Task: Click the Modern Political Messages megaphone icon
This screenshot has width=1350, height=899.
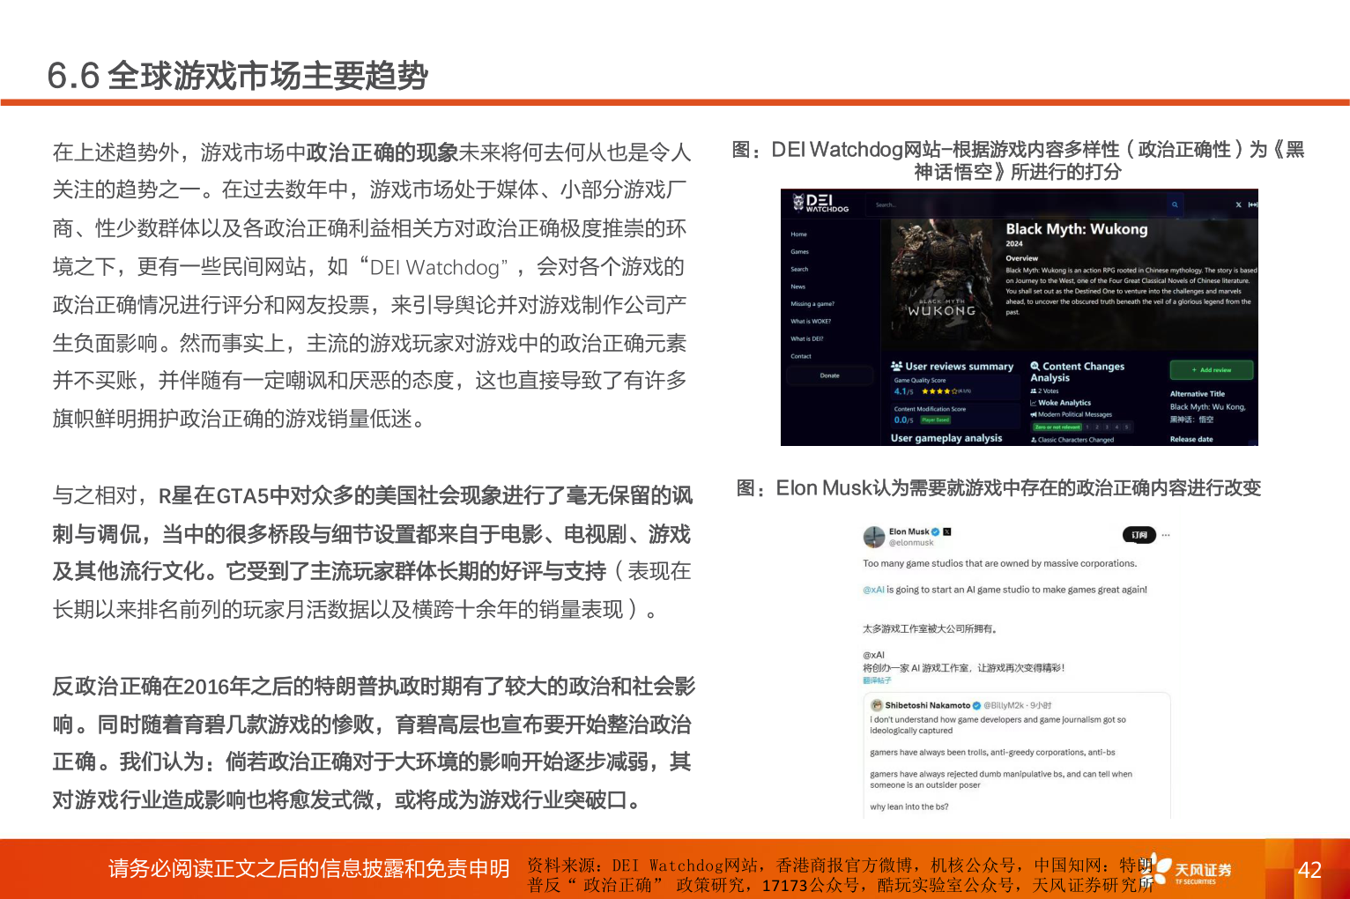Action: [x=1034, y=414]
